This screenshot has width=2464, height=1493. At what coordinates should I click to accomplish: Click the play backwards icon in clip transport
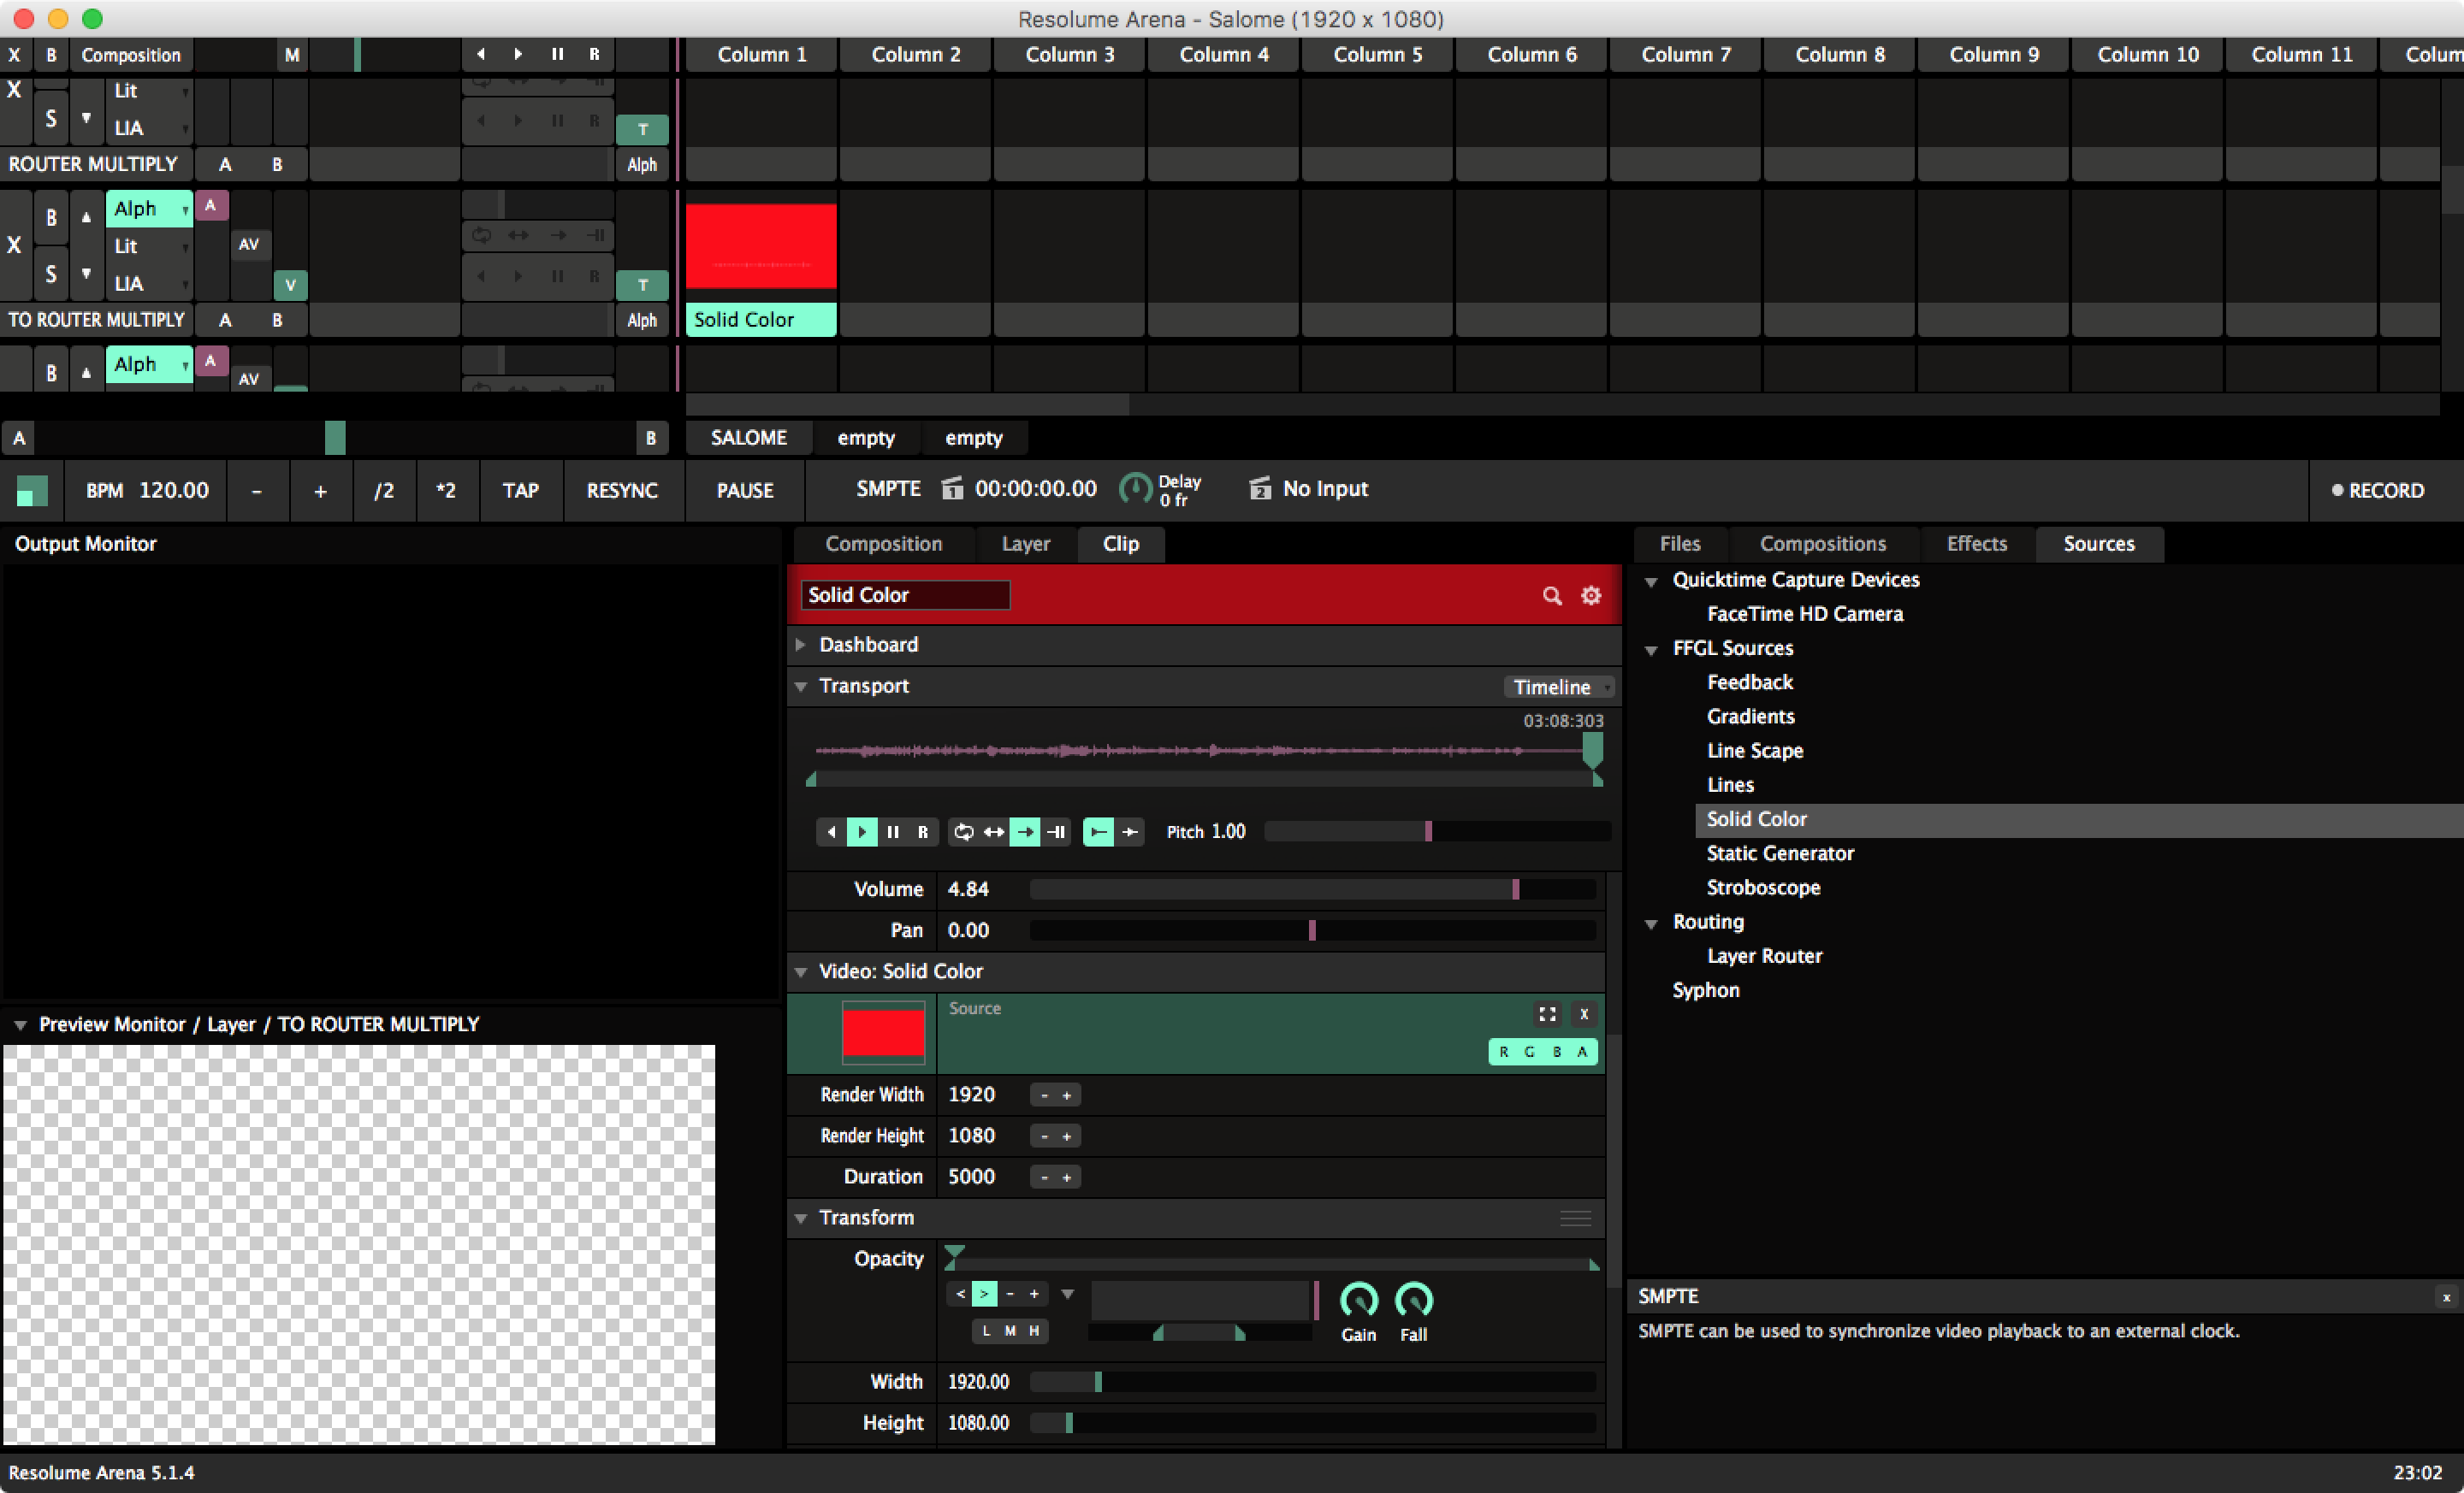pos(832,831)
